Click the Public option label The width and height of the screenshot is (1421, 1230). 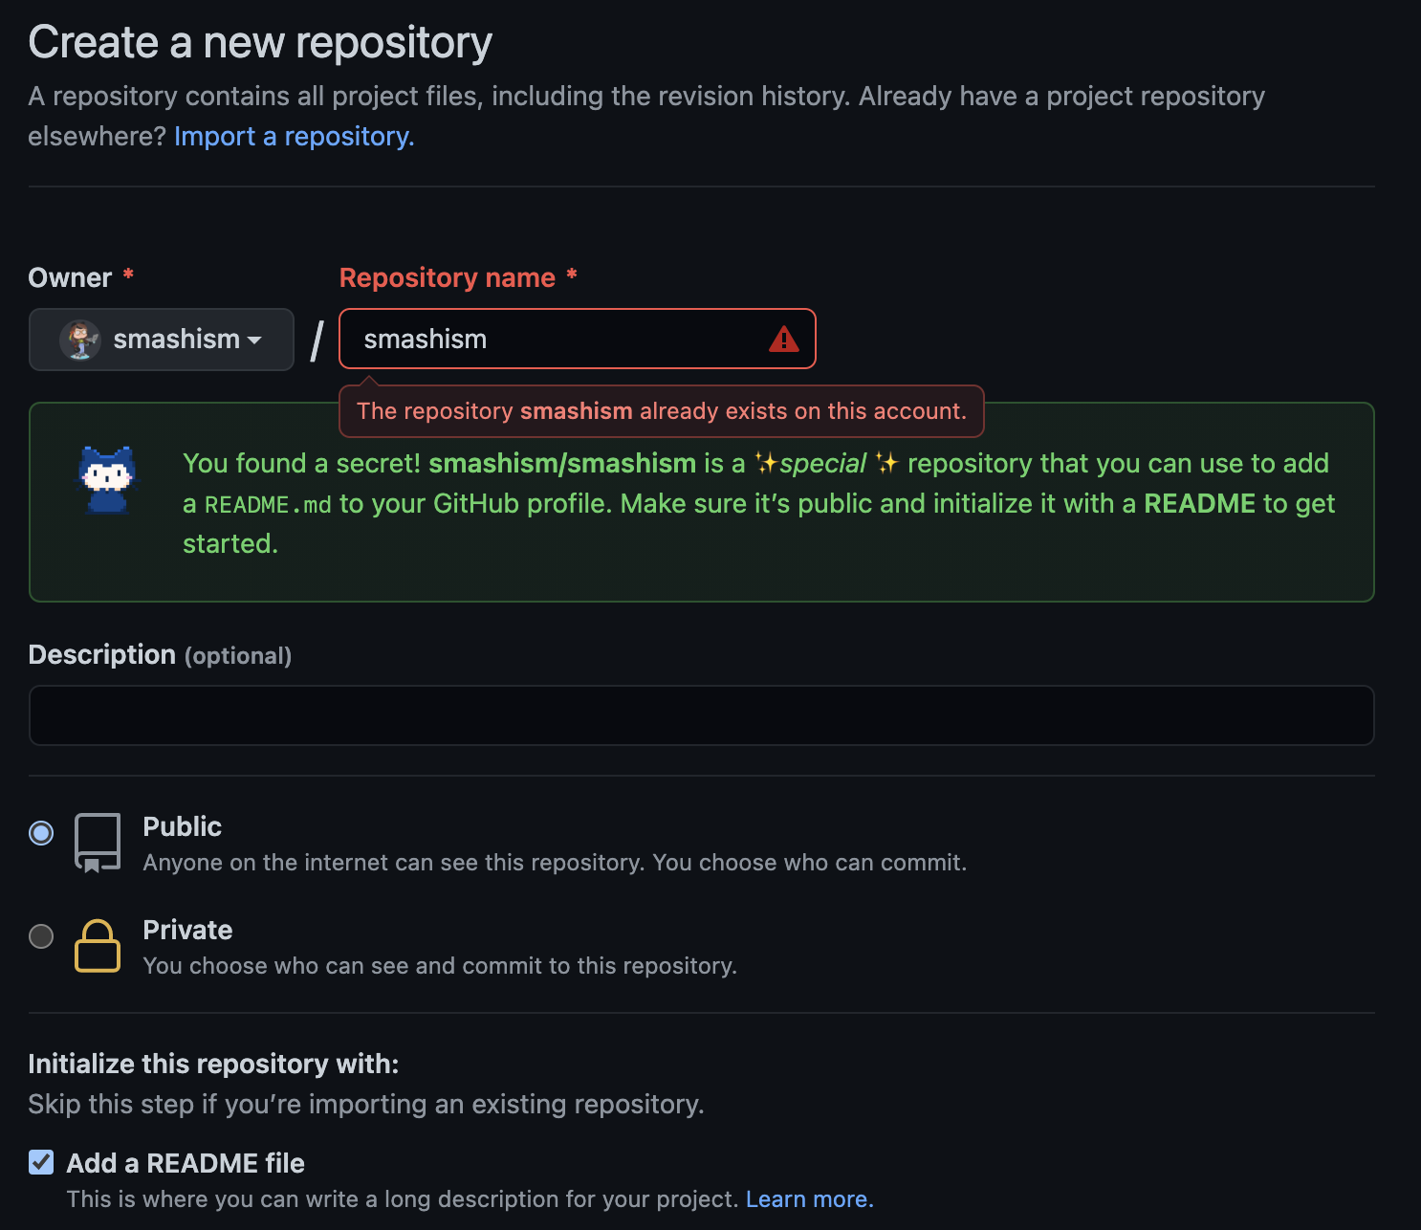(182, 826)
